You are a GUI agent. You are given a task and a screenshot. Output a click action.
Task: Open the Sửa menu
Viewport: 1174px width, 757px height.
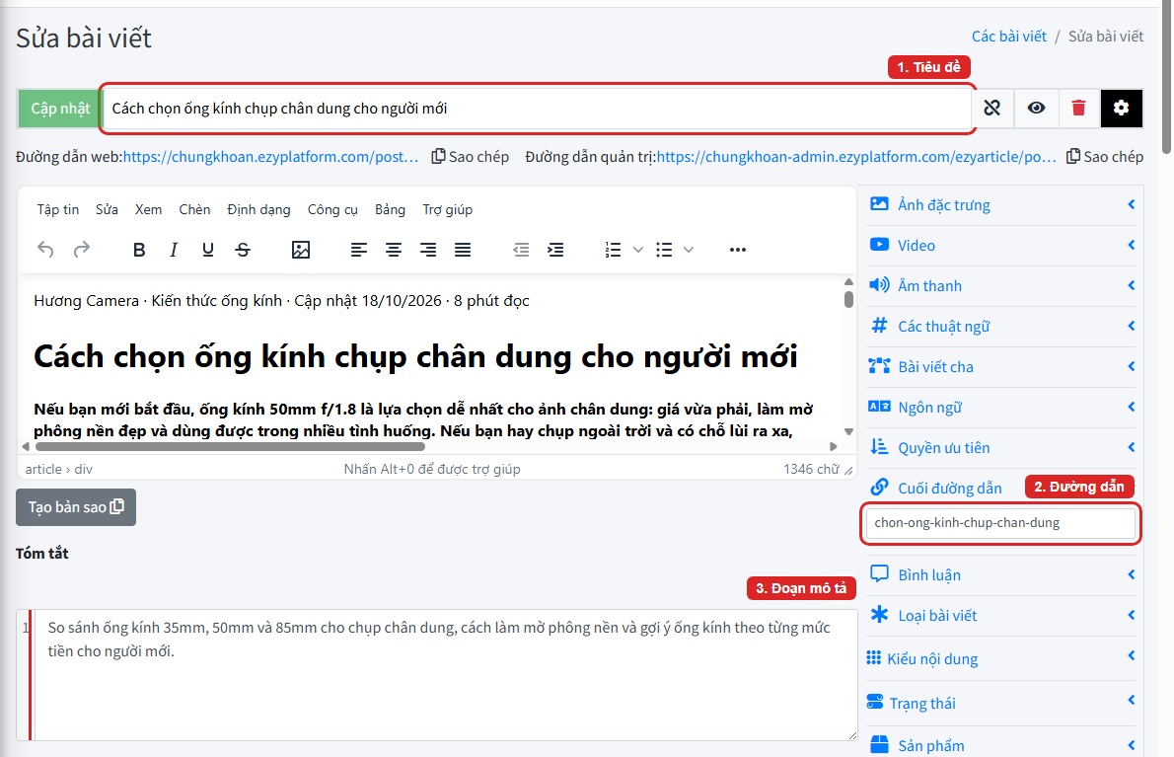(107, 209)
